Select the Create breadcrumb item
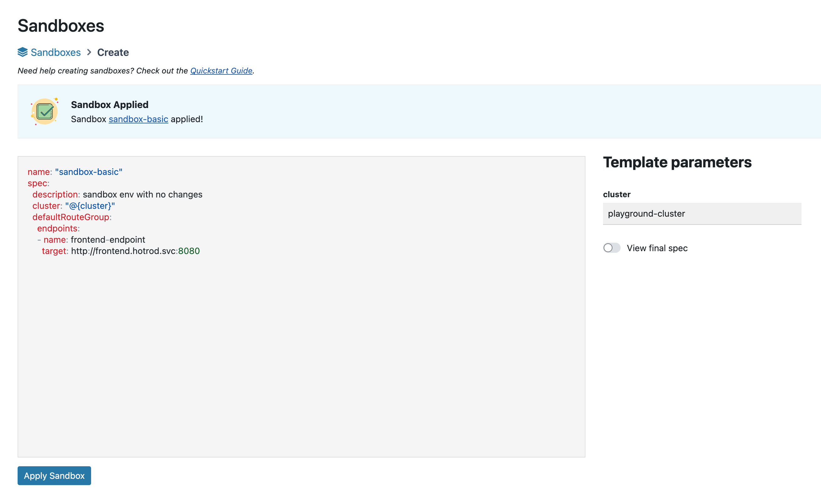Screen dimensions: 821x503 point(113,52)
